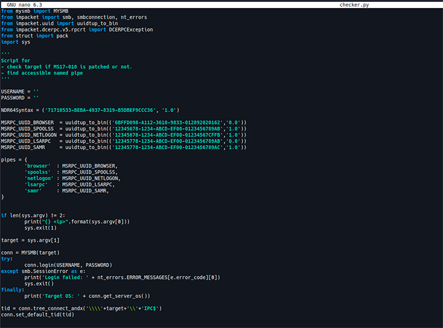Click the 'pipes = {' line
Viewport: 443px width, 328px height.
tap(14, 160)
